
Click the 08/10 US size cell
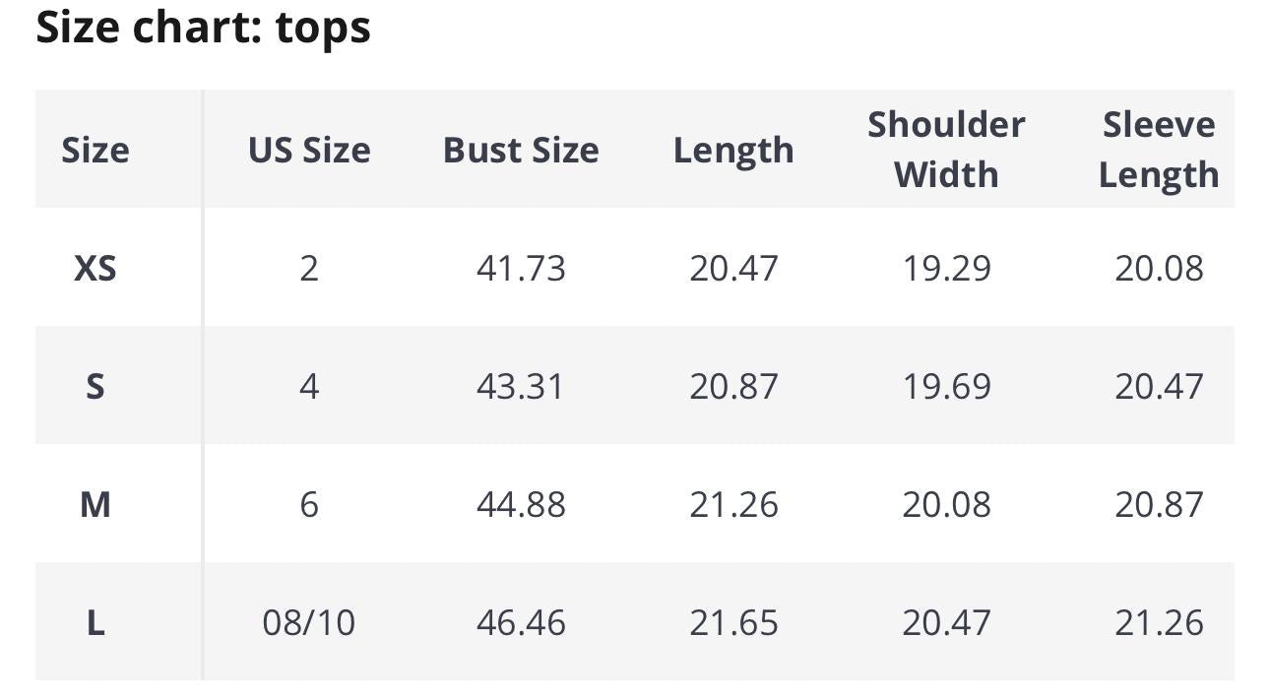coord(309,622)
